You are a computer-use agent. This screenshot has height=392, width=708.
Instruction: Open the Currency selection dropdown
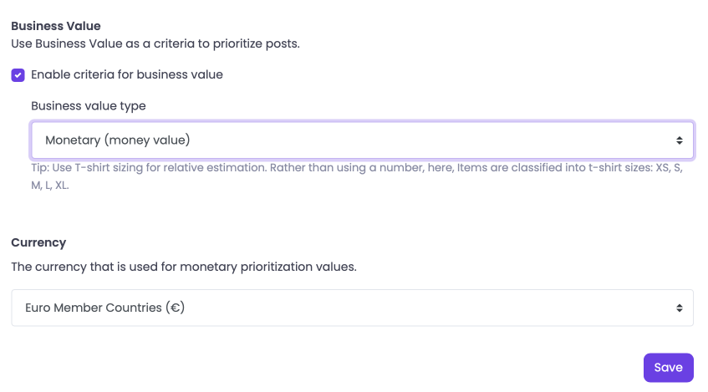(352, 308)
